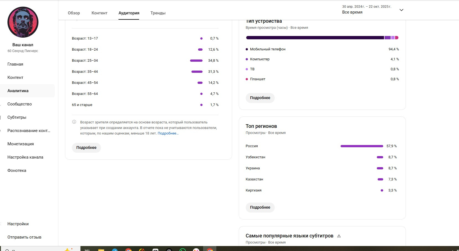Click the 'Топ регионов' card heading
The width and height of the screenshot is (459, 251).
(x=261, y=126)
